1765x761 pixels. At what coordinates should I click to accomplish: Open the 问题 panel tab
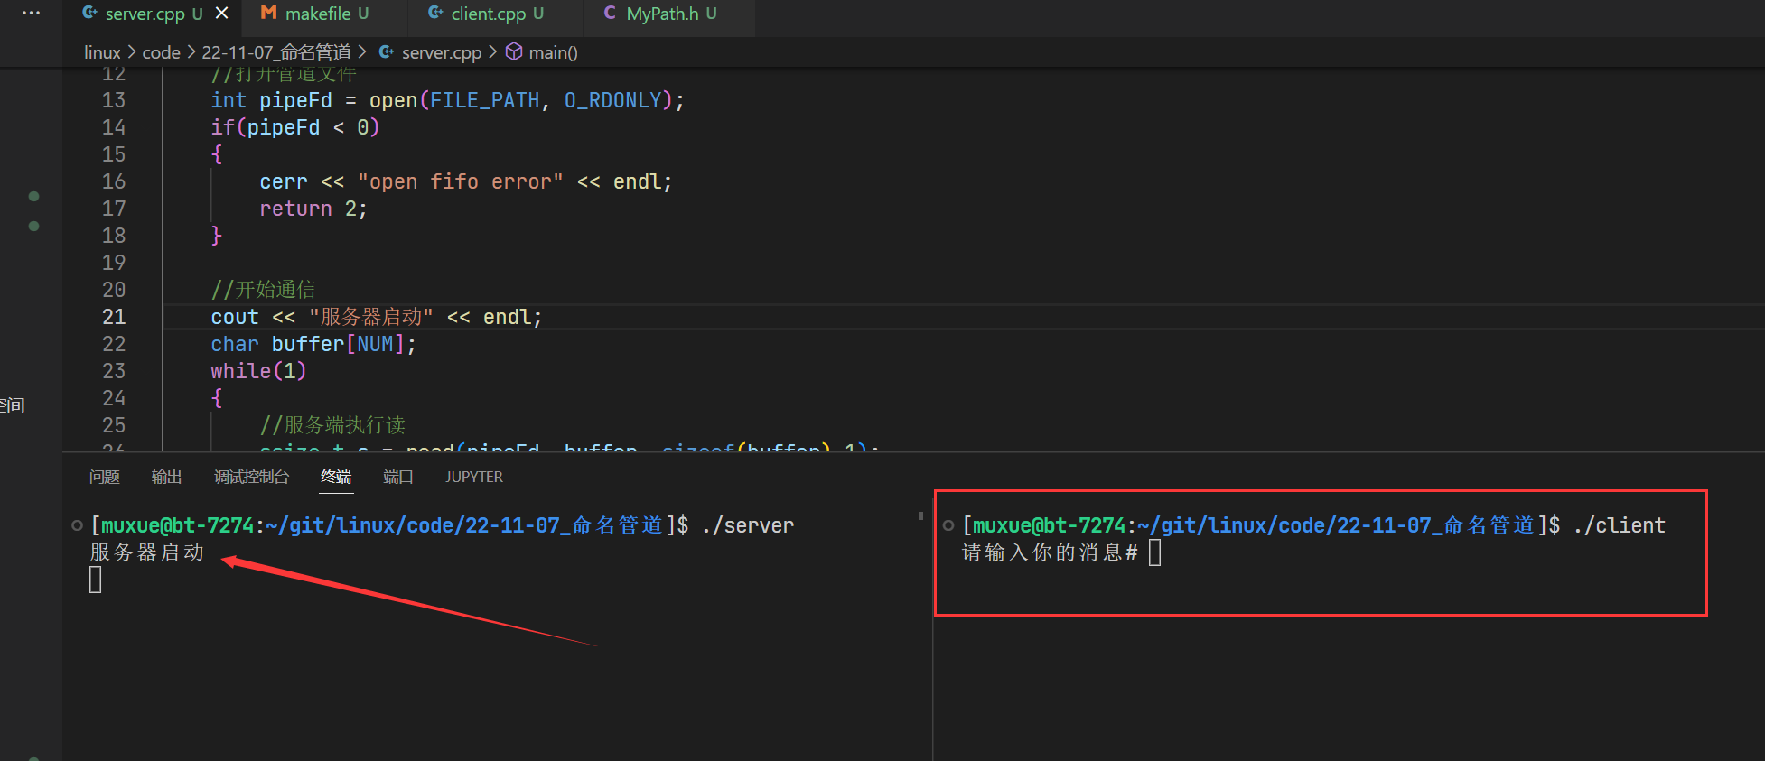[x=105, y=477]
